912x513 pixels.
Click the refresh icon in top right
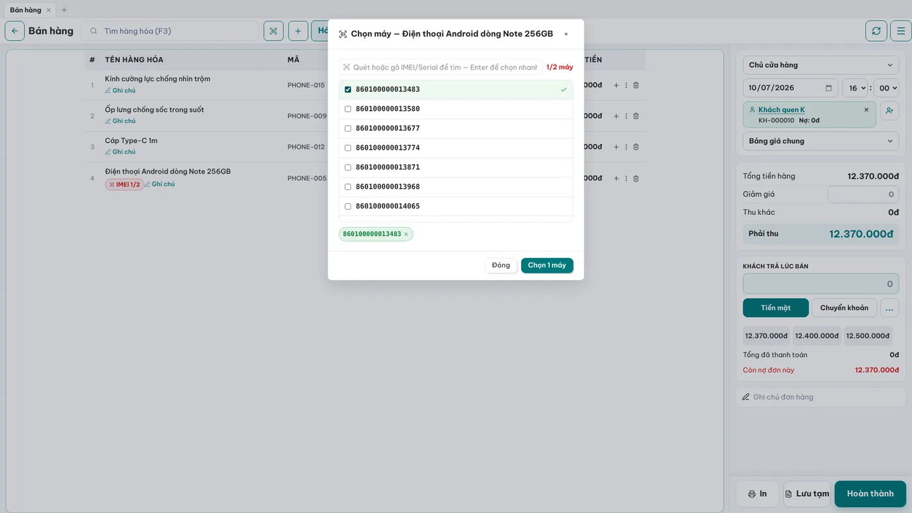coord(876,31)
